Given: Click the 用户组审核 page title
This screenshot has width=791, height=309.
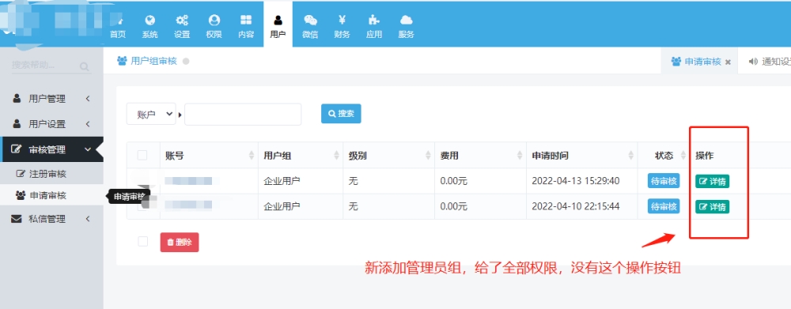Looking at the screenshot, I should coord(153,61).
